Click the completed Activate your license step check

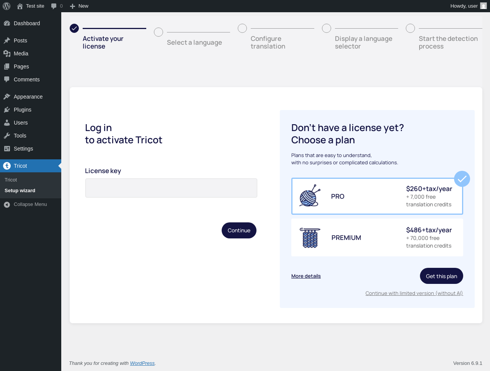74,28
